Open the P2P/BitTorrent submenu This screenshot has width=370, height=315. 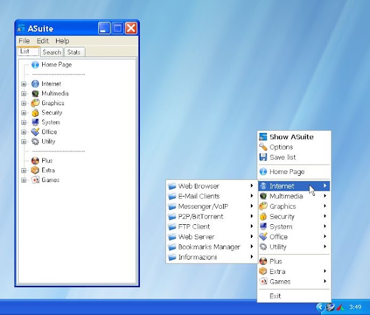click(212, 216)
